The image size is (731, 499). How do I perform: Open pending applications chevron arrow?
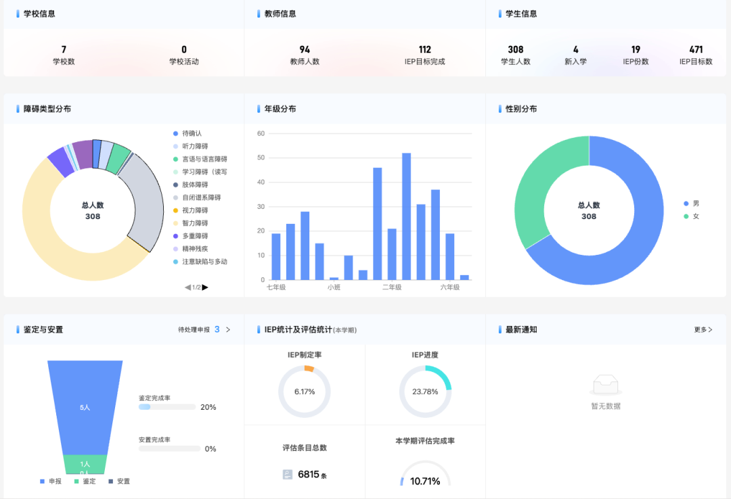pos(228,329)
